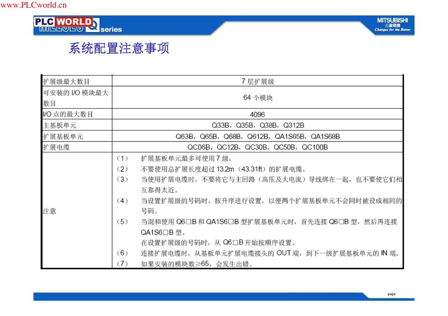
Task: Click the "series" text in the header
Action: 111,30
